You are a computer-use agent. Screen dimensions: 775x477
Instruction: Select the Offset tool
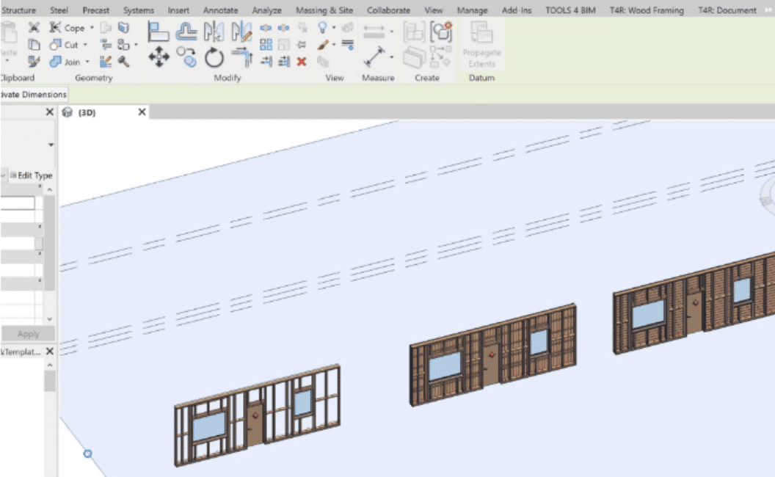click(186, 32)
